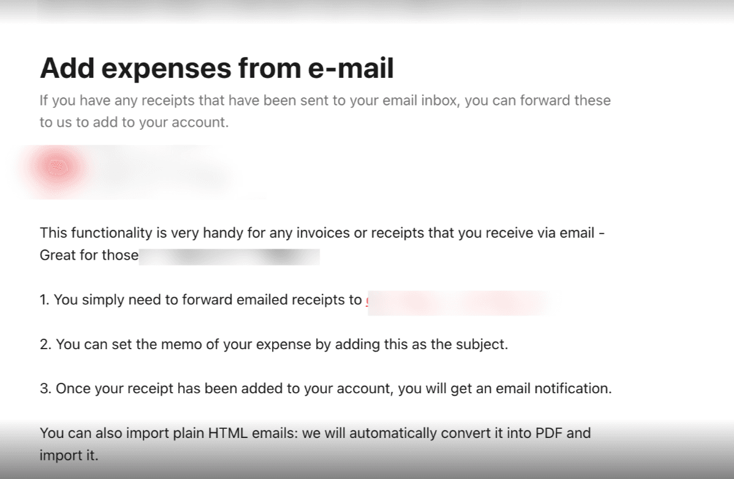Click the word "e-mail" in the heading
The height and width of the screenshot is (479, 734).
[350, 69]
